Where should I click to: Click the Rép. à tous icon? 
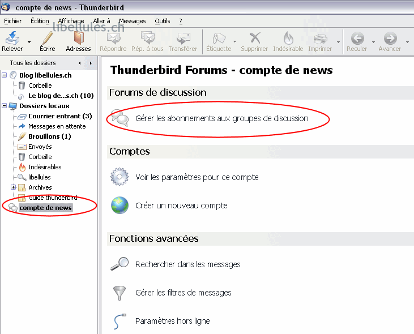[x=148, y=38]
